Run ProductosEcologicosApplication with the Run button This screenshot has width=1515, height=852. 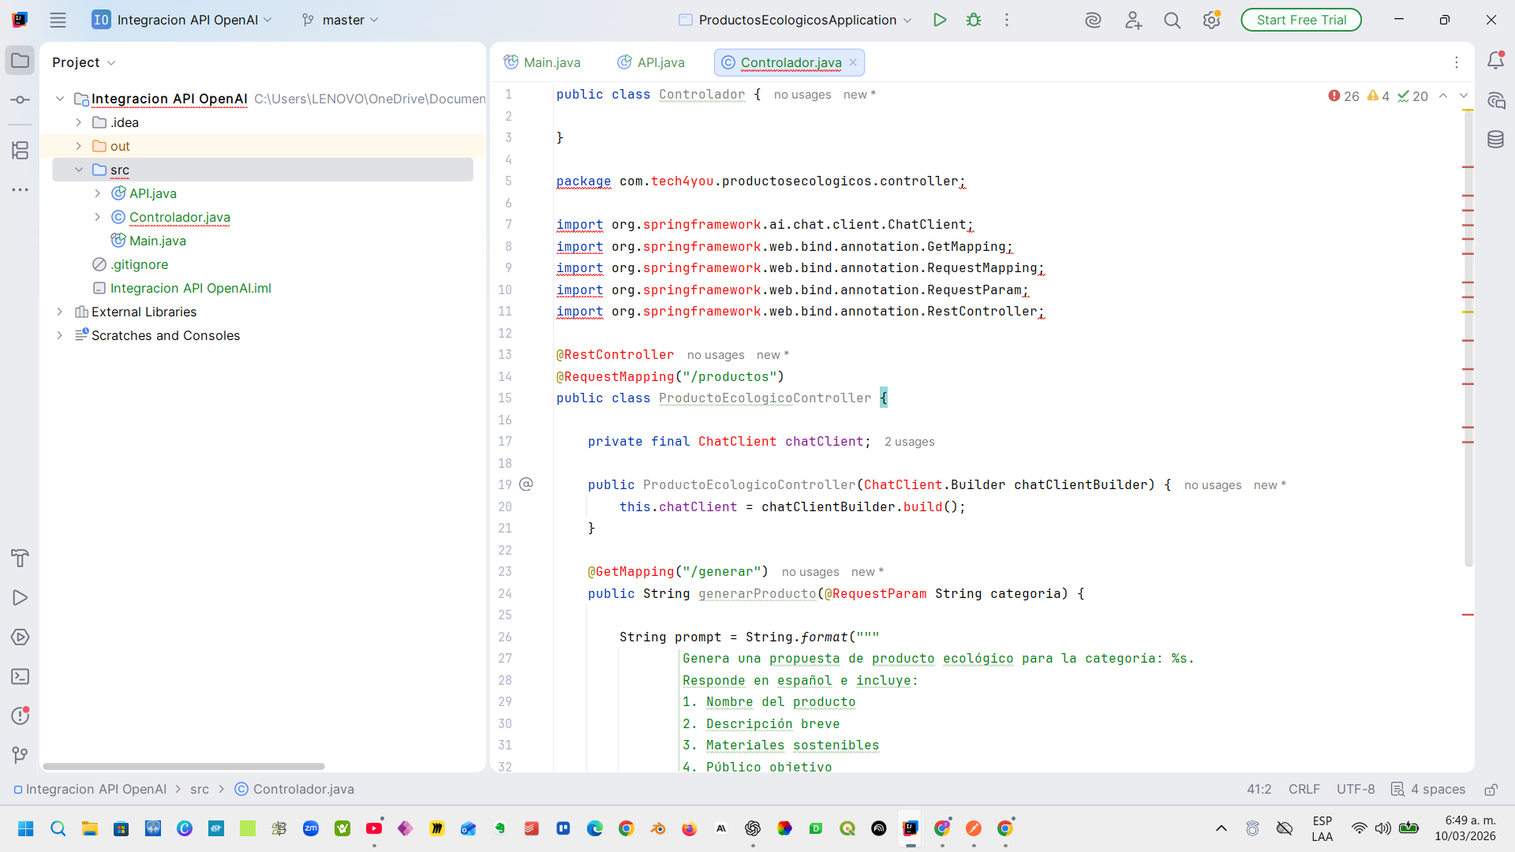(939, 20)
